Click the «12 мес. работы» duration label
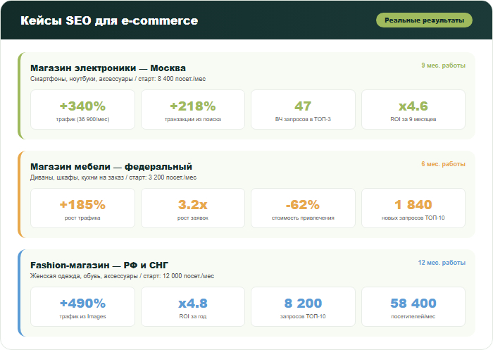The height and width of the screenshot is (350, 493). 442,263
